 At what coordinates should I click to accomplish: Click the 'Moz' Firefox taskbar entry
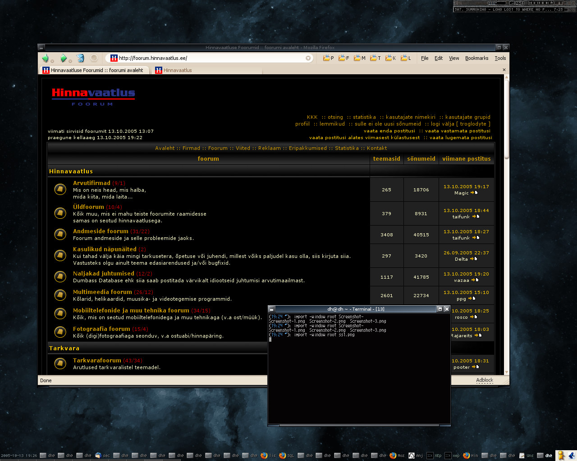397,456
